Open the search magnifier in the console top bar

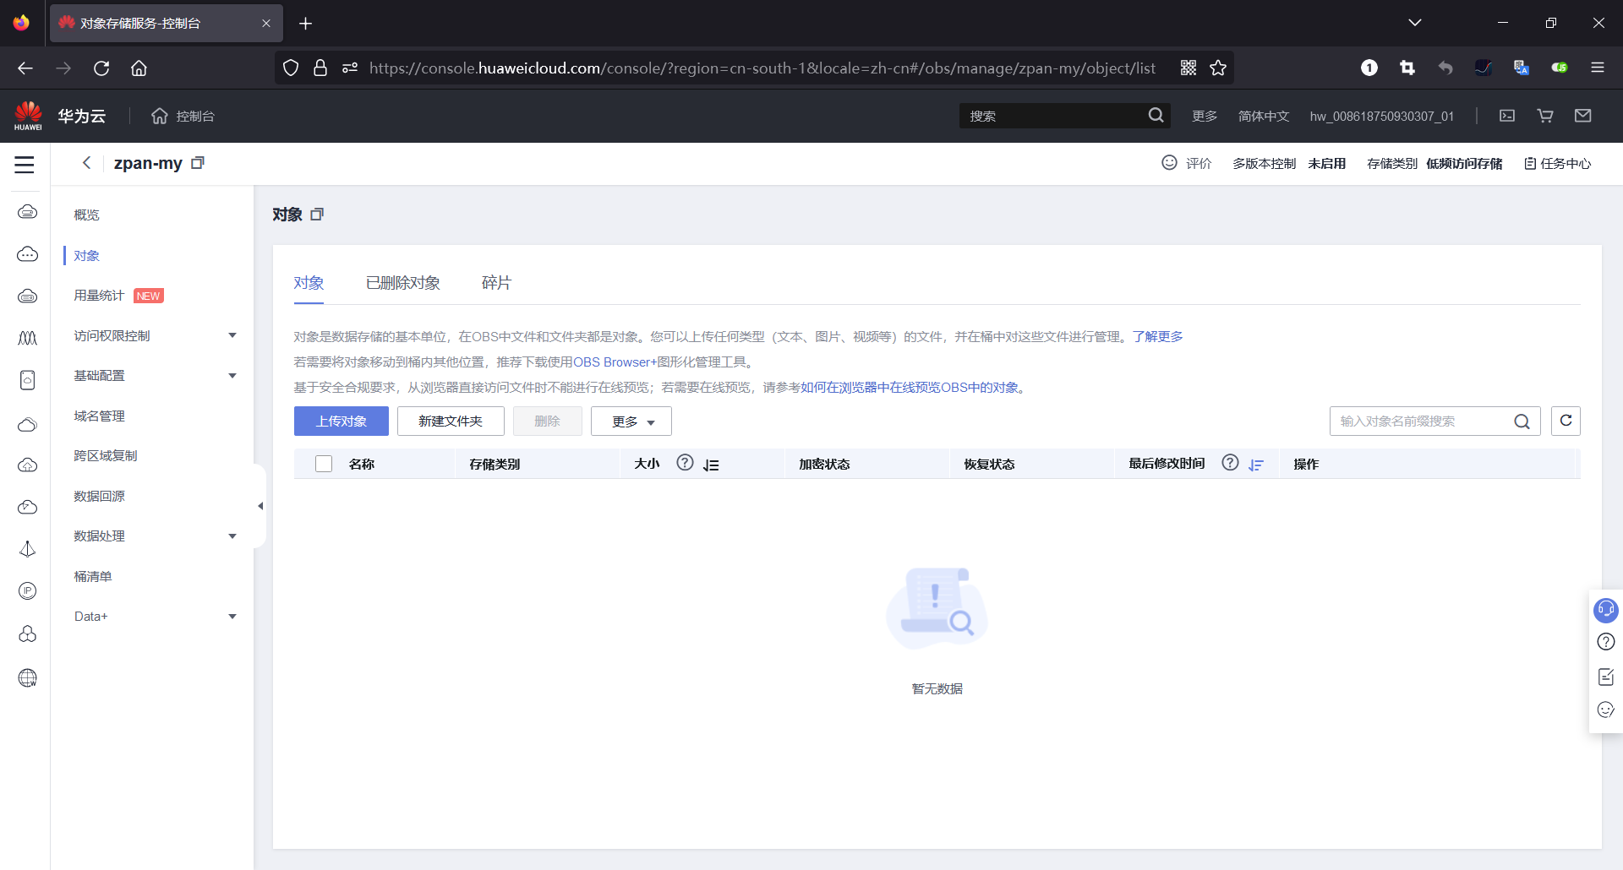[1156, 115]
